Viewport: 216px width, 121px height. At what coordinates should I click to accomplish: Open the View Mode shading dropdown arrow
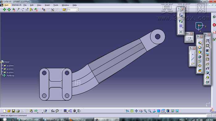click(170, 112)
